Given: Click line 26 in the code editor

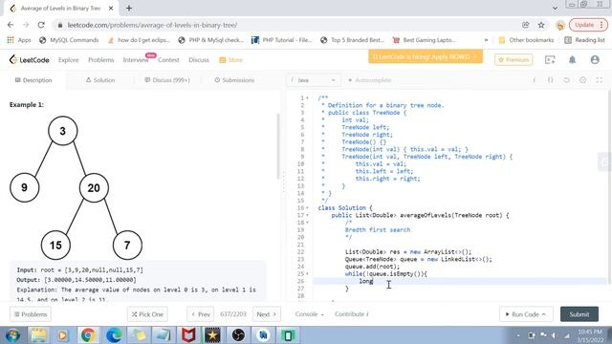Looking at the screenshot, I should pos(461,281).
